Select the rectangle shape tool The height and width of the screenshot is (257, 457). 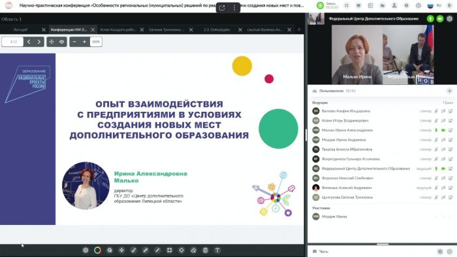pyautogui.click(x=169, y=250)
